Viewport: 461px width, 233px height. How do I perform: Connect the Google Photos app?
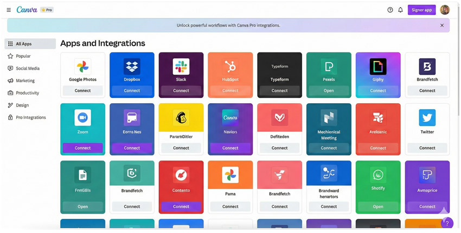click(82, 91)
